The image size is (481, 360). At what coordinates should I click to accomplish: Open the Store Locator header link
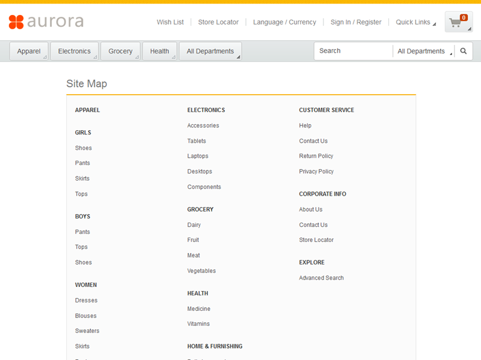(218, 22)
